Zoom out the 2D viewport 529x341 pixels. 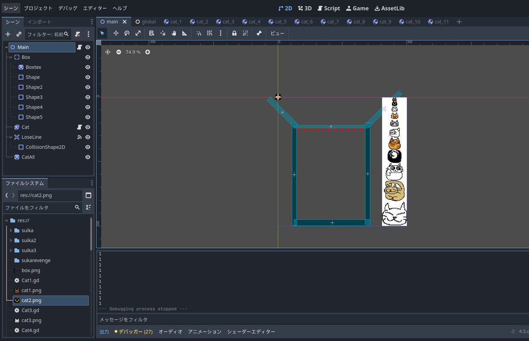coord(119,52)
